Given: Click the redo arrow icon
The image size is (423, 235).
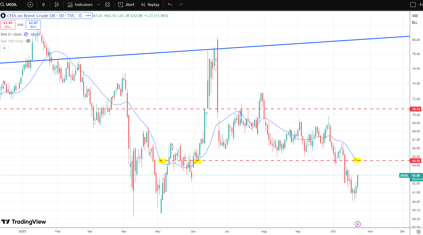Looking at the screenshot, I should (x=181, y=5).
